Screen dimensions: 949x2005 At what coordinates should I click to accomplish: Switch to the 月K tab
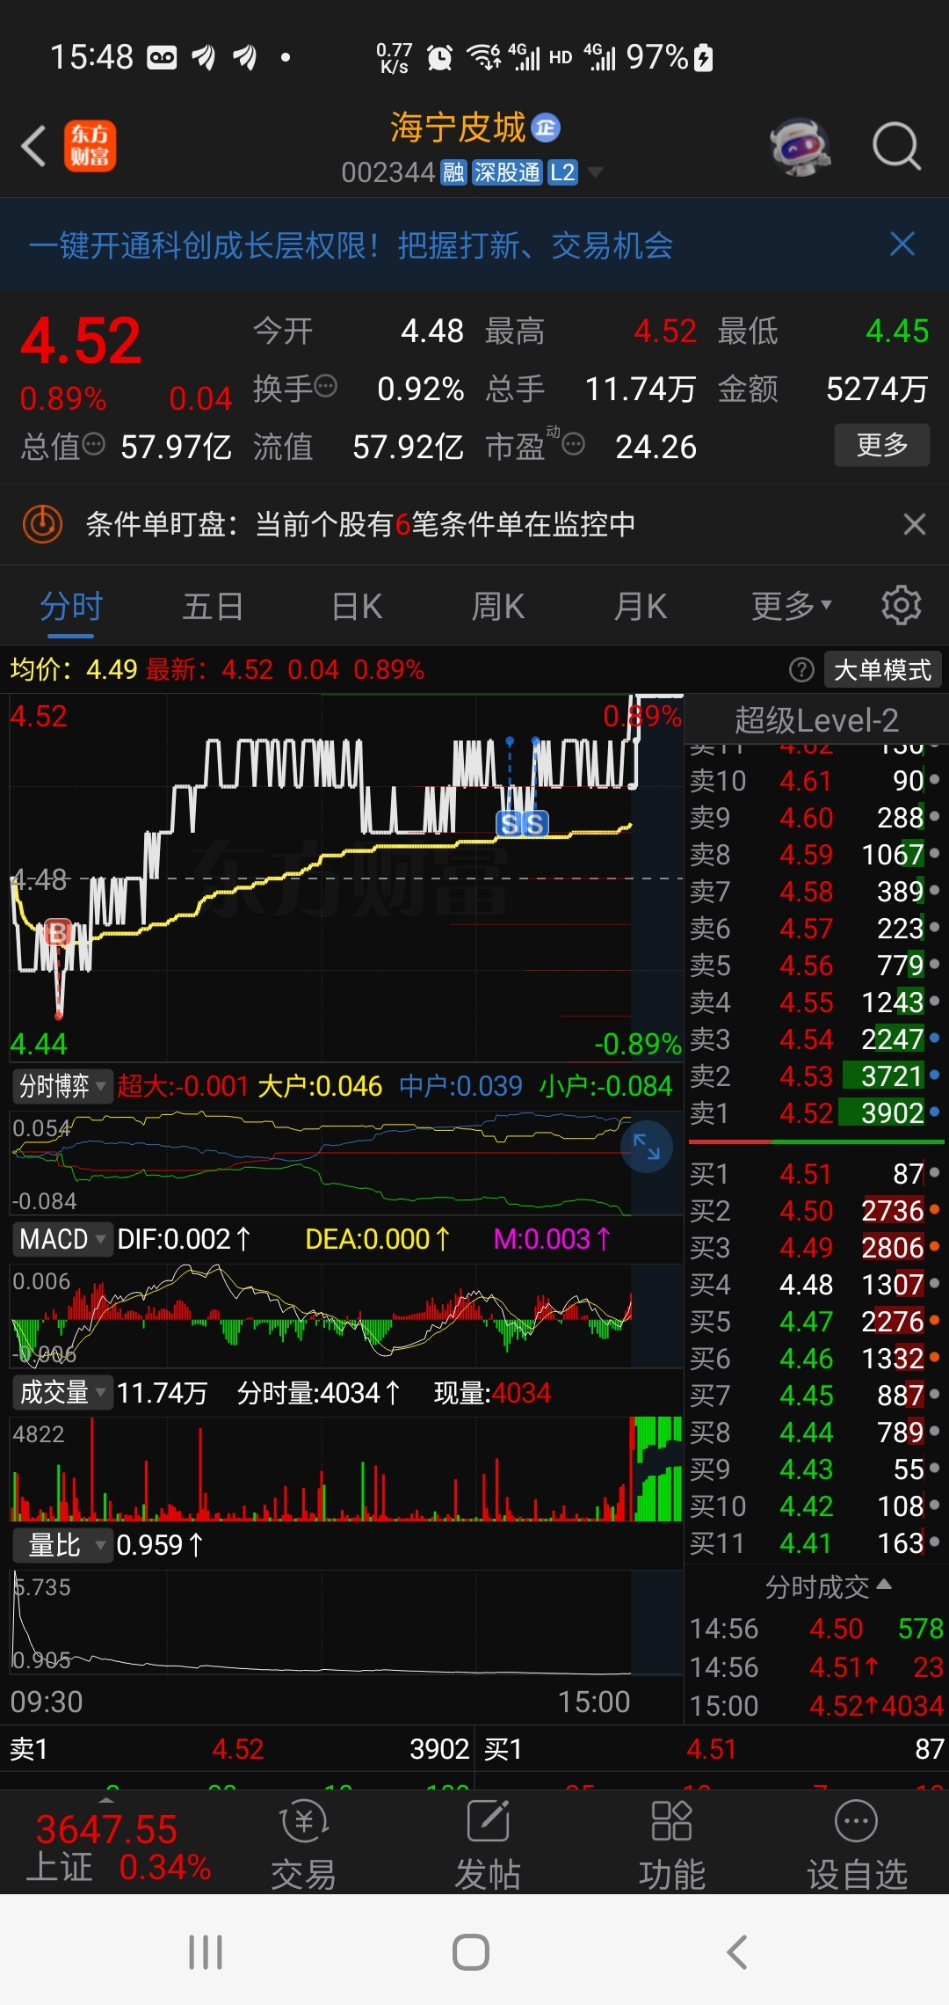point(641,607)
